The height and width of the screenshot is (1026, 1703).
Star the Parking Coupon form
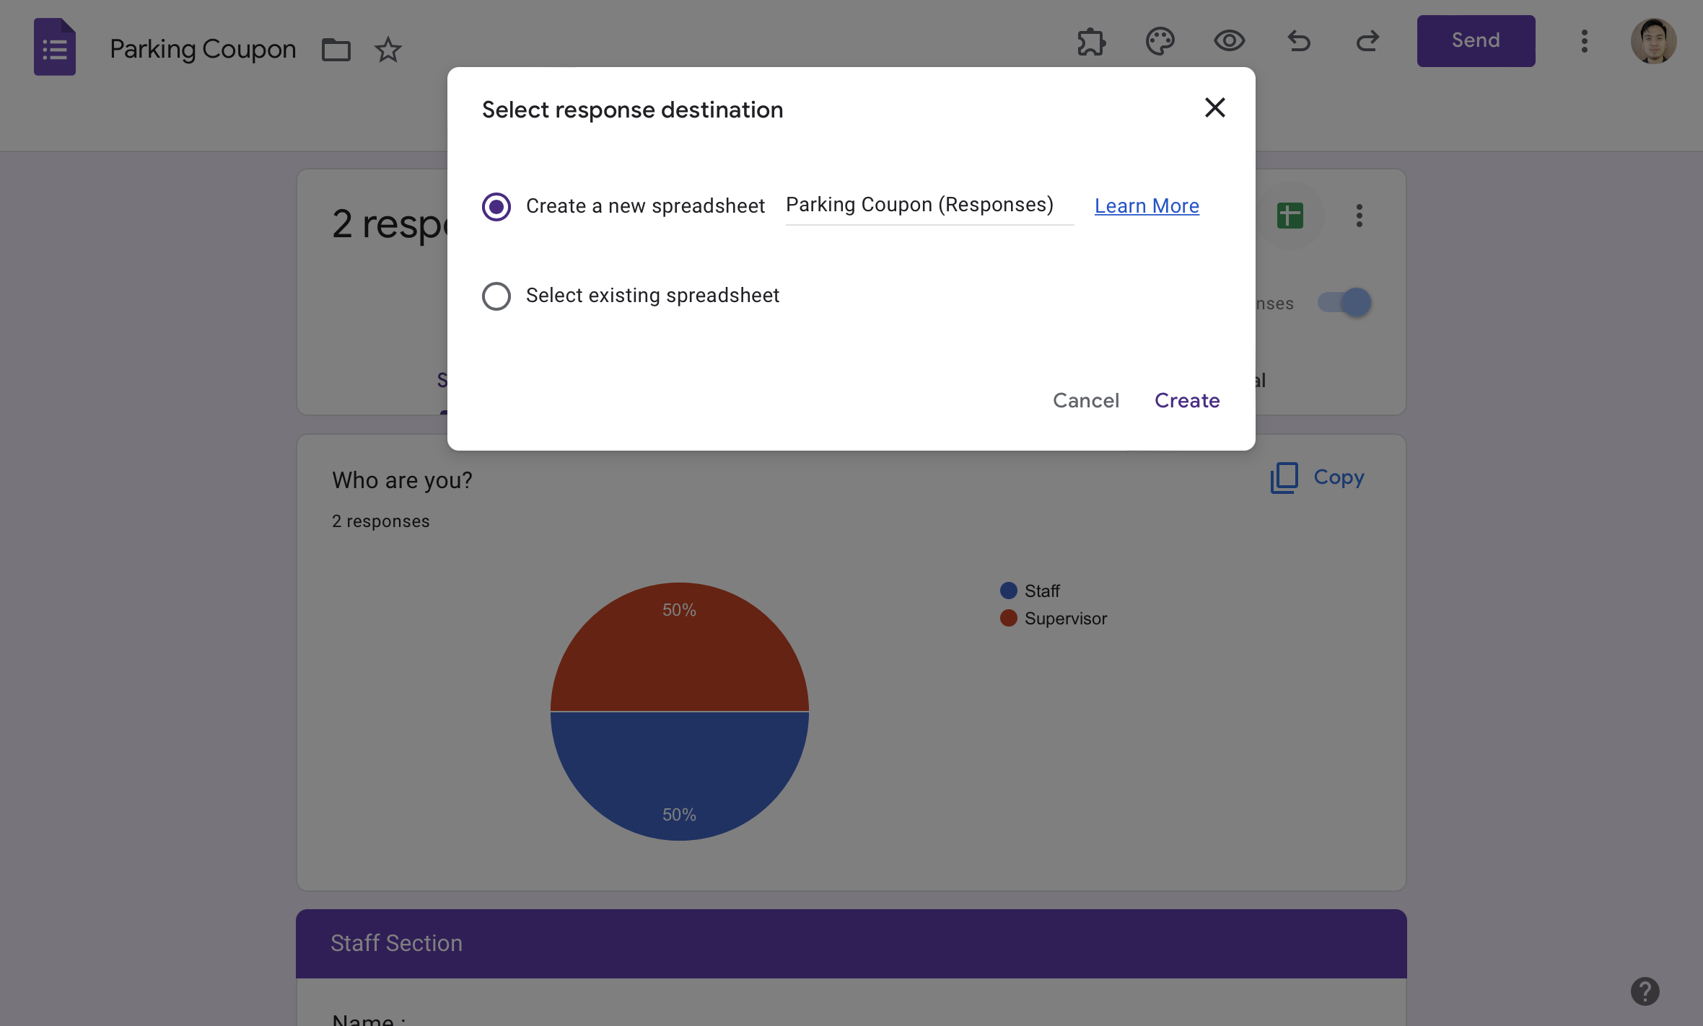point(388,50)
